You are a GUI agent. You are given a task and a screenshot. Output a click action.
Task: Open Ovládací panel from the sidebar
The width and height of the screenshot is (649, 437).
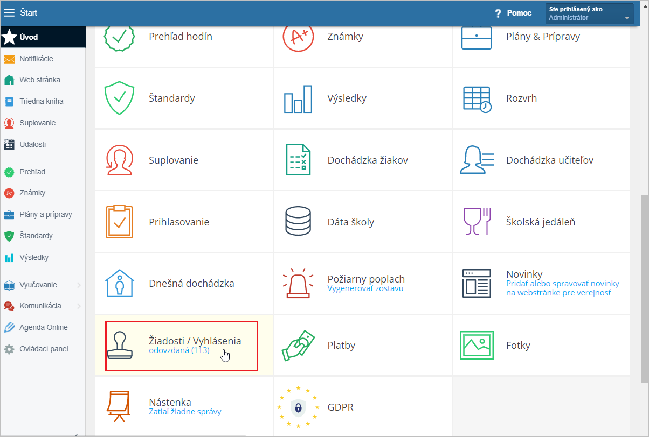click(43, 349)
